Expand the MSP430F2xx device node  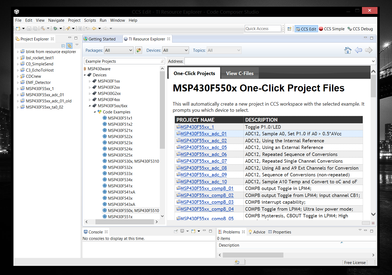[x=90, y=87]
